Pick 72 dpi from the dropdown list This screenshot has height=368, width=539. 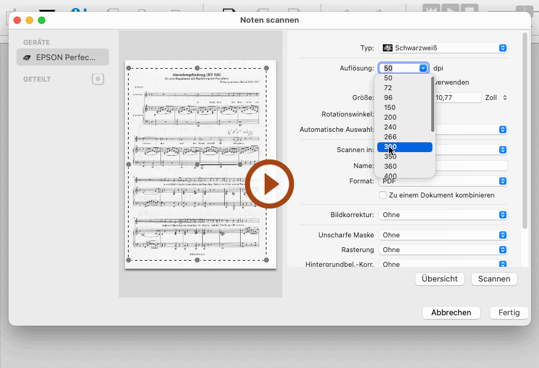404,88
